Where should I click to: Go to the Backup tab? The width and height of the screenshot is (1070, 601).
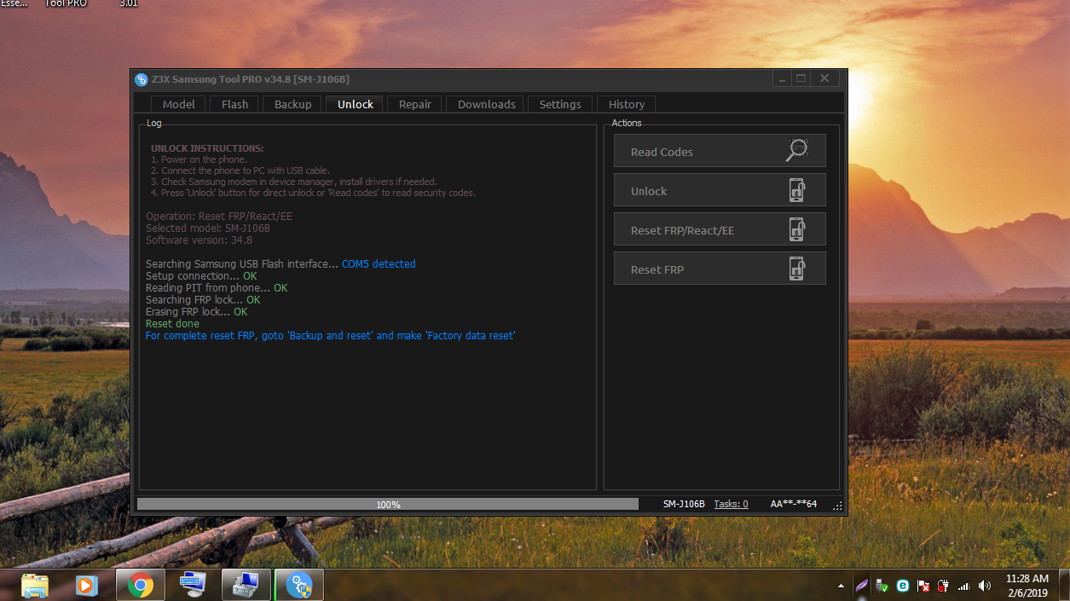[x=292, y=104]
